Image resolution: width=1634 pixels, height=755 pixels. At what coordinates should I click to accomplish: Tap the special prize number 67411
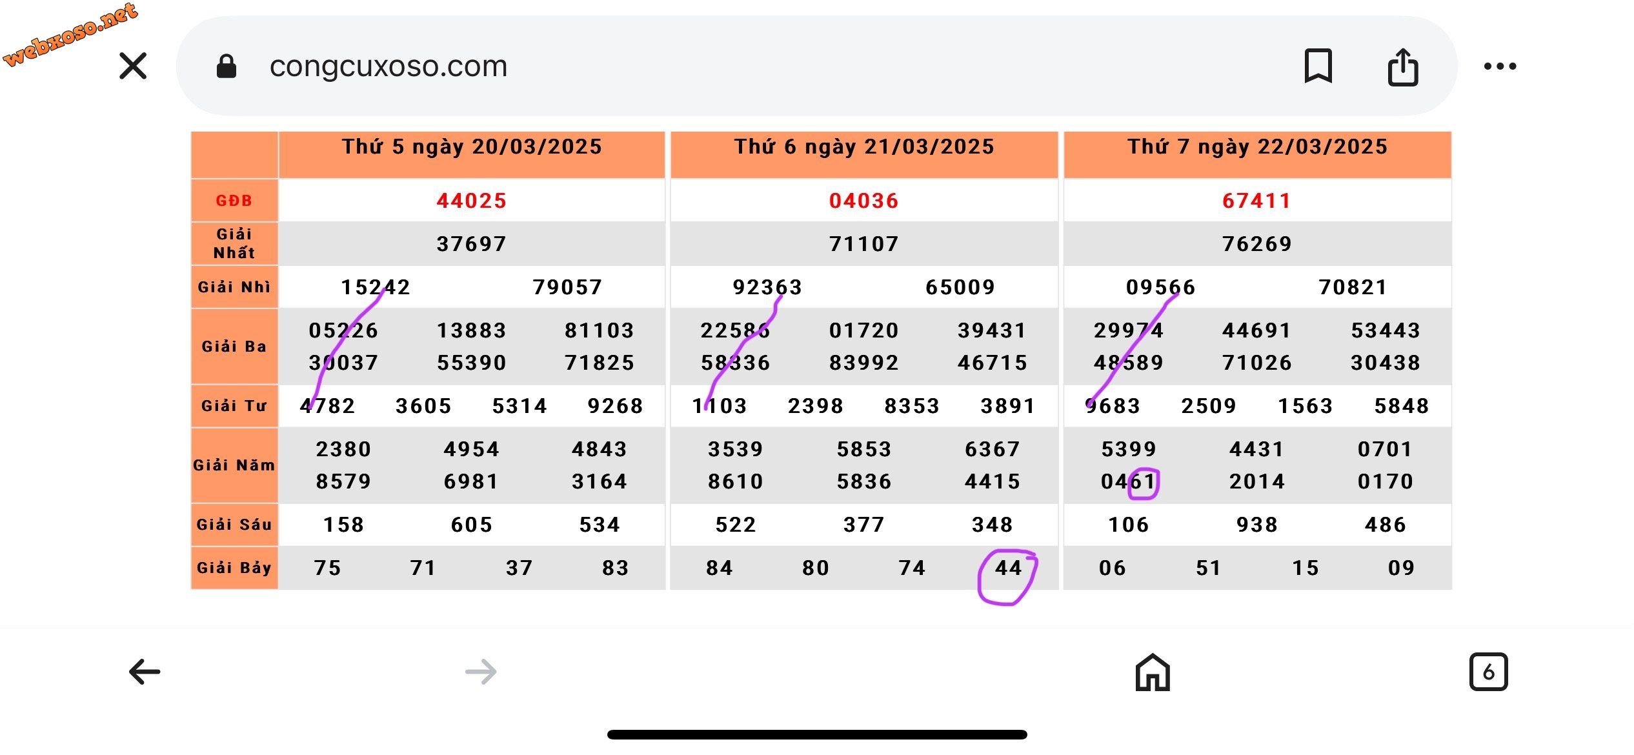point(1256,201)
